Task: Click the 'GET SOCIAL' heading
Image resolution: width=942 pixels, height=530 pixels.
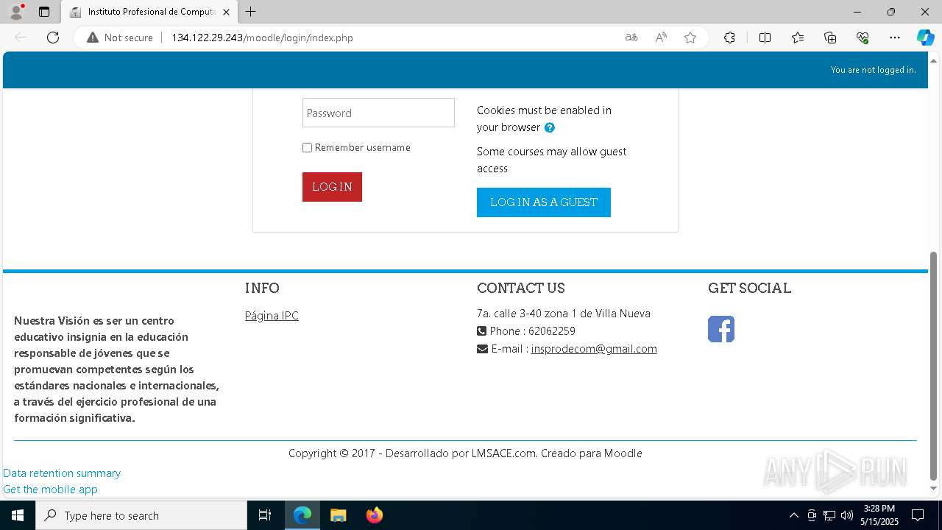Action: [749, 288]
